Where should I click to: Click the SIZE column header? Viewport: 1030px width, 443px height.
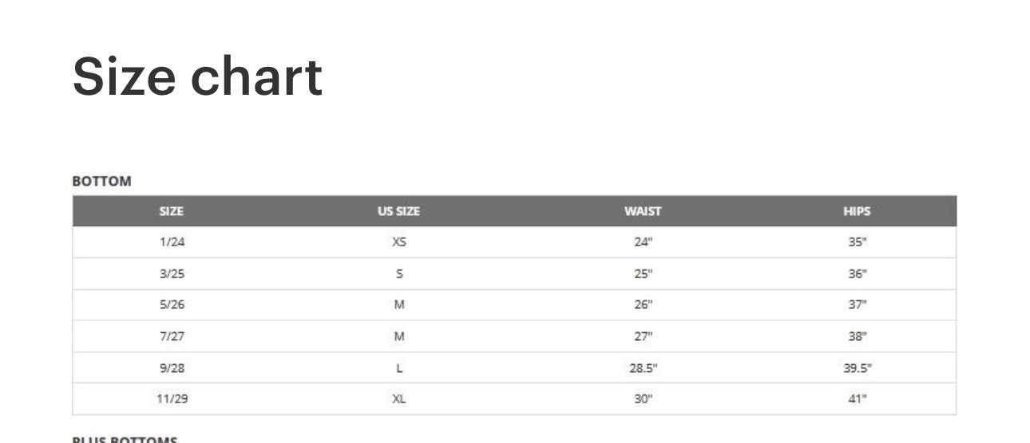click(171, 211)
